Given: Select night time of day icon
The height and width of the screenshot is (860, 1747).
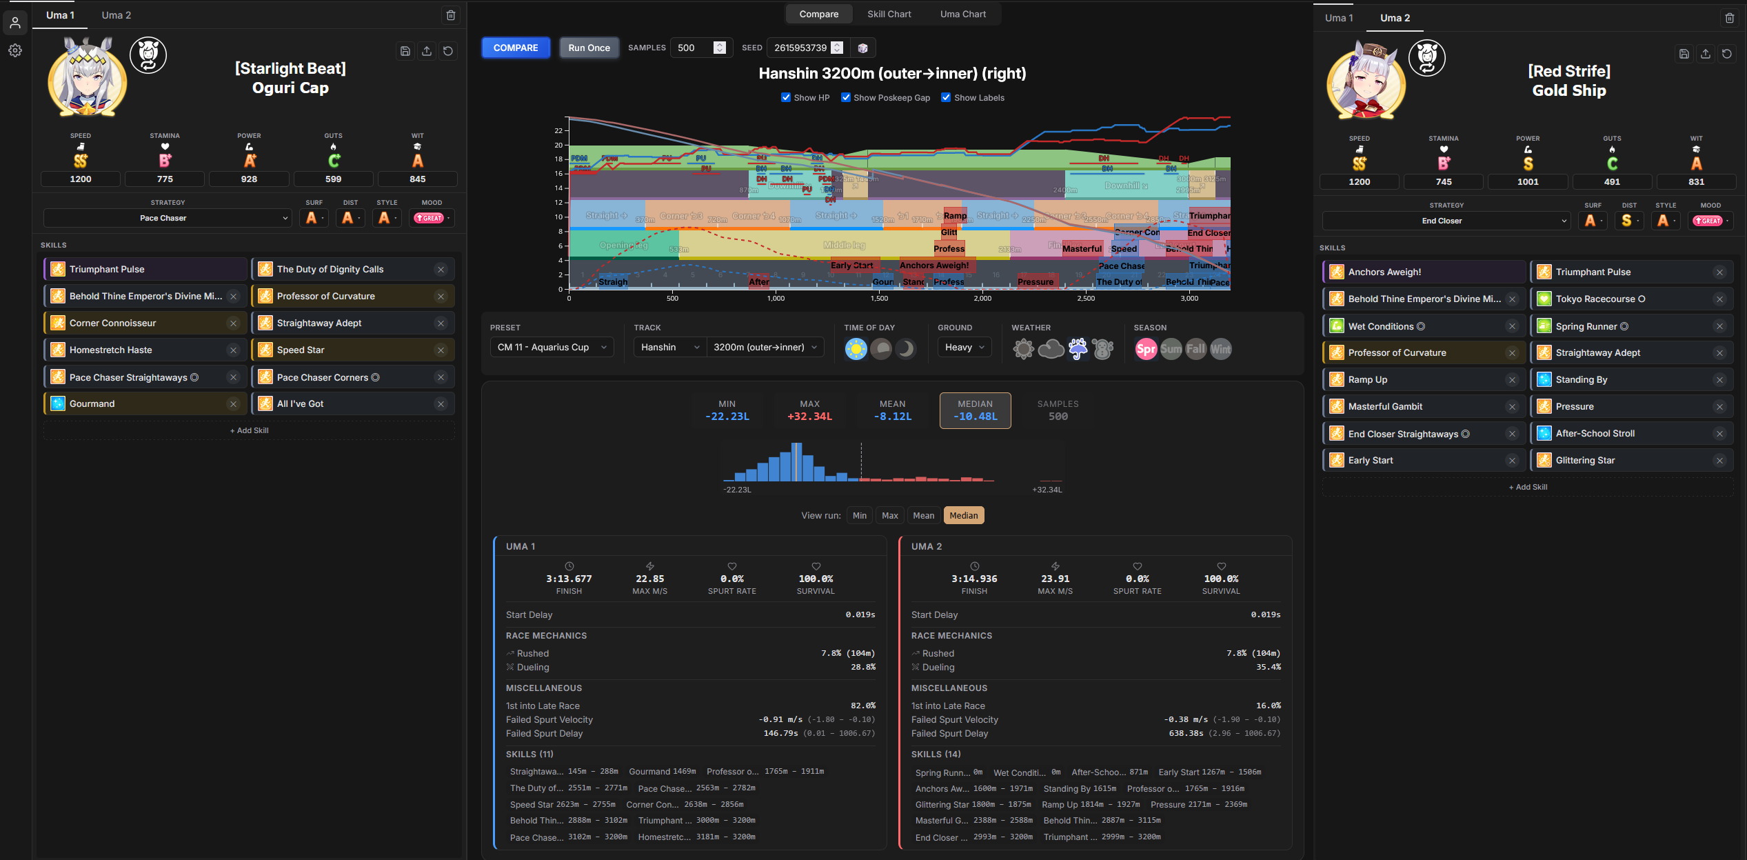Looking at the screenshot, I should click(906, 349).
